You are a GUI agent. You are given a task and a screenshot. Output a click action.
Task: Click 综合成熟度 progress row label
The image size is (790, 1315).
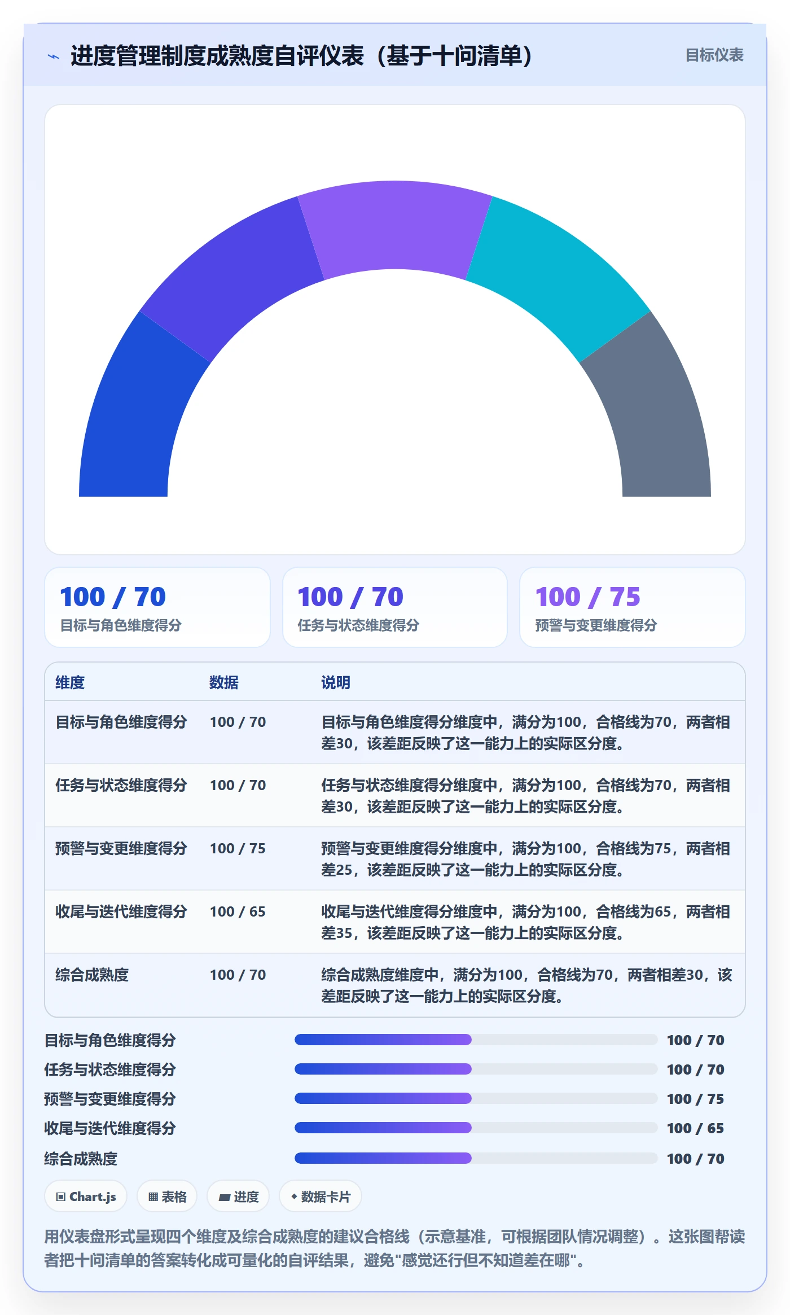(81, 1159)
